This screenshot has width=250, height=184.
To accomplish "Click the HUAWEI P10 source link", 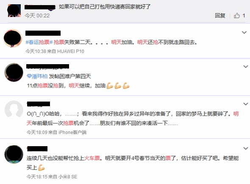I will 71,51.
